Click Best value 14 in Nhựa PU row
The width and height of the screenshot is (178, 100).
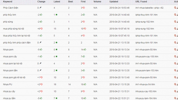coord(69,84)
